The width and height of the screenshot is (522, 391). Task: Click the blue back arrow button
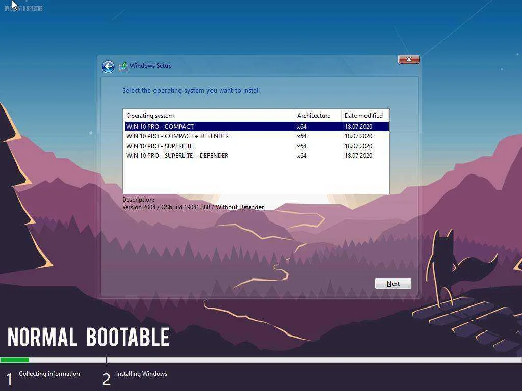coord(108,67)
